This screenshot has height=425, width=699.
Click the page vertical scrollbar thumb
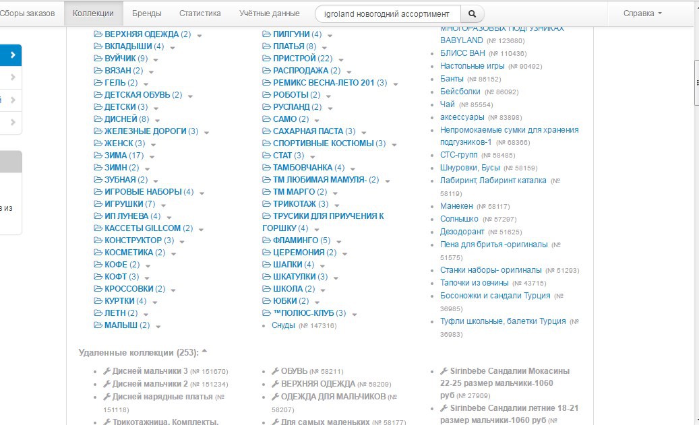click(696, 82)
